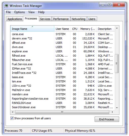Screen dimensions: 129x136
Task: Minimize the Task Manager window
Action: point(103,5)
